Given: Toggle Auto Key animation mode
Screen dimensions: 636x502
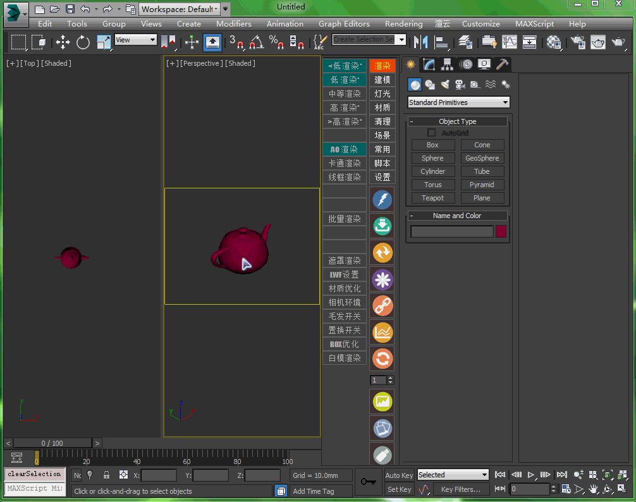Looking at the screenshot, I should [399, 475].
